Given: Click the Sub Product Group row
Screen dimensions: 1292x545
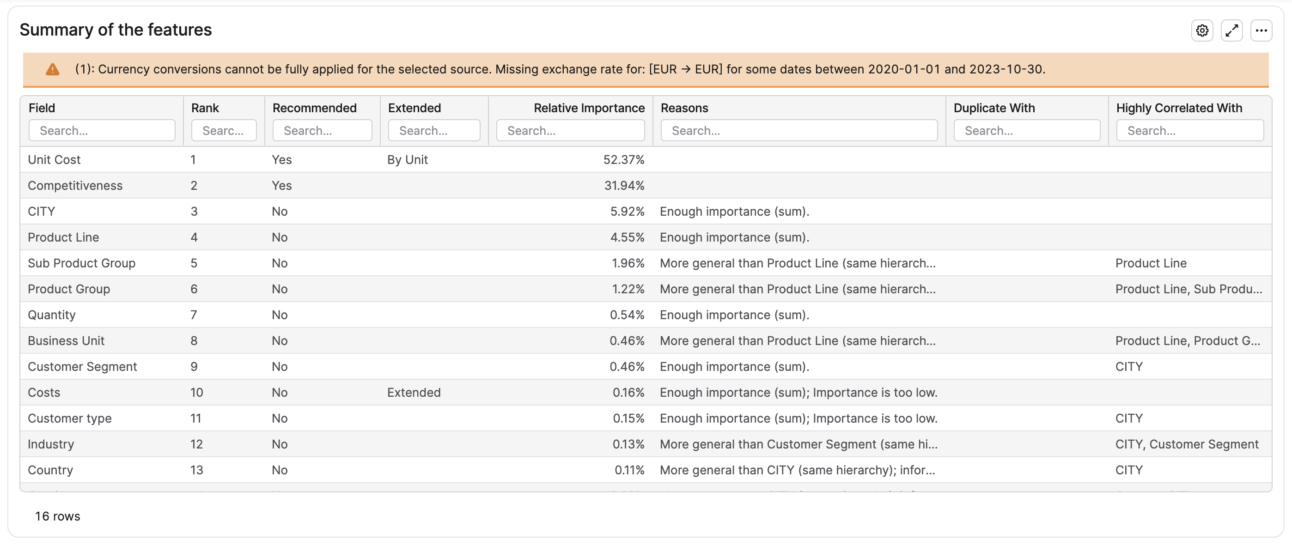Looking at the screenshot, I should coord(646,263).
